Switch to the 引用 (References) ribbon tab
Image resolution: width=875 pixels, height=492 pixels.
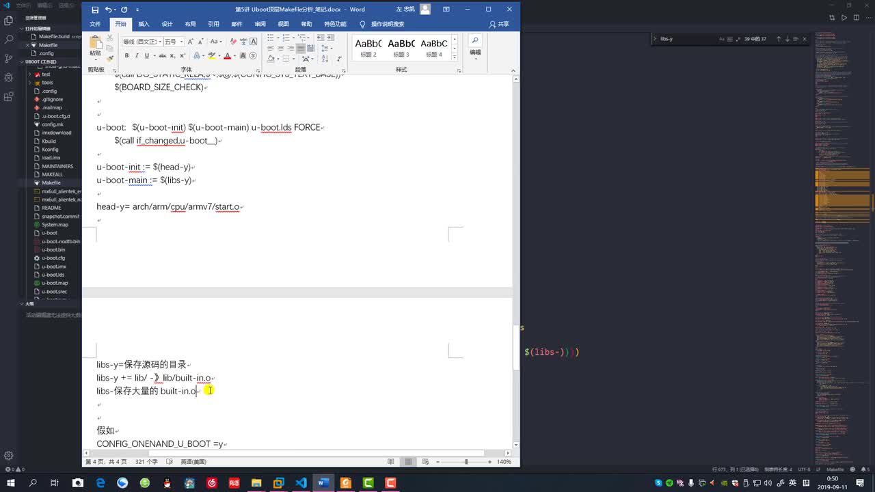coord(213,24)
